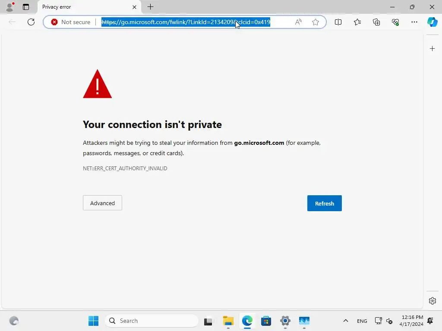This screenshot has height=331, width=442.
Task: Click 'Your connection isn't private' heading
Action: point(152,125)
